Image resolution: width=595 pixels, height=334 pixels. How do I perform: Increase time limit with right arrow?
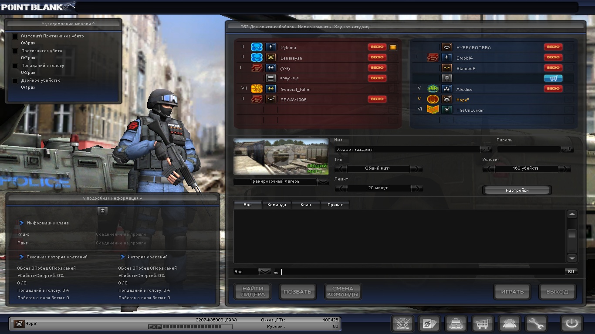(x=416, y=188)
